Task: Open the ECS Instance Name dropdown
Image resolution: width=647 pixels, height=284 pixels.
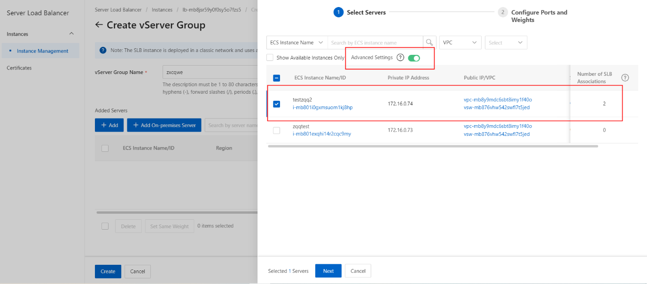Action: [x=297, y=43]
